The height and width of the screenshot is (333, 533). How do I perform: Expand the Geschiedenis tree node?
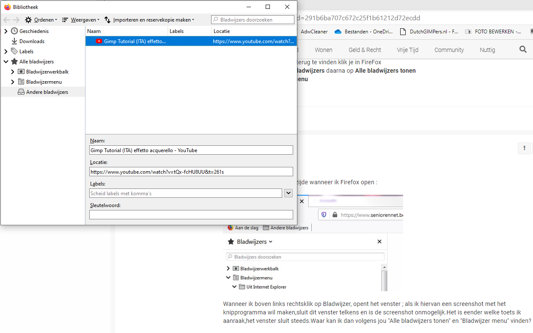(x=6, y=31)
